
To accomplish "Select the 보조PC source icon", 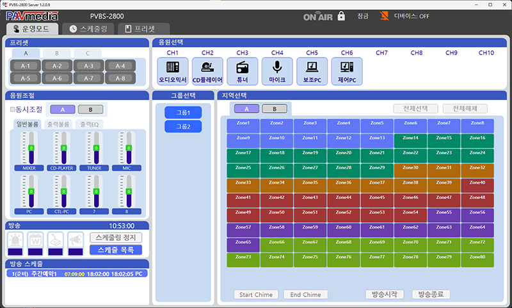I will [312, 71].
